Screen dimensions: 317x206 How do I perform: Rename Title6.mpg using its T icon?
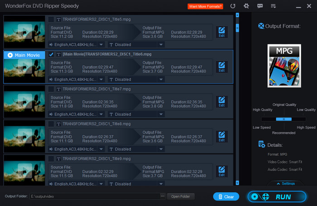(58, 54)
